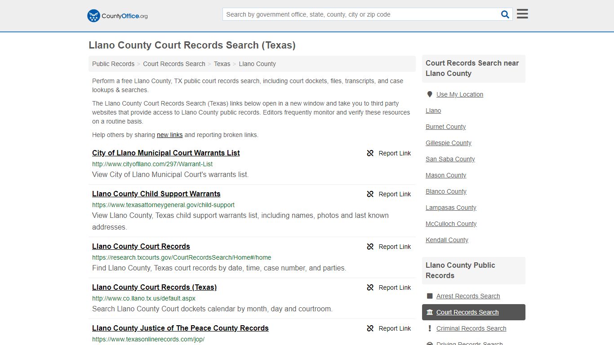Open the CountyOffice.org logo home link
Image resolution: width=614 pixels, height=345 pixels.
(117, 16)
